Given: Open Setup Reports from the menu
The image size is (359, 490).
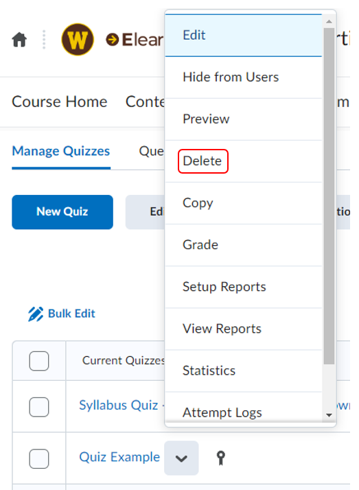Looking at the screenshot, I should (244, 287).
